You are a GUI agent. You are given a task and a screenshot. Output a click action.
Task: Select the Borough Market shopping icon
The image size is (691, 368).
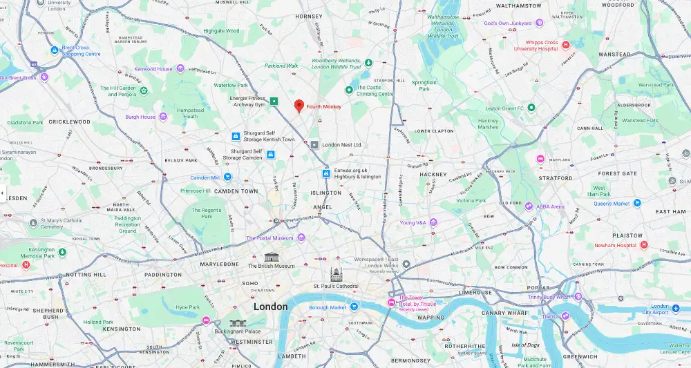(354, 307)
